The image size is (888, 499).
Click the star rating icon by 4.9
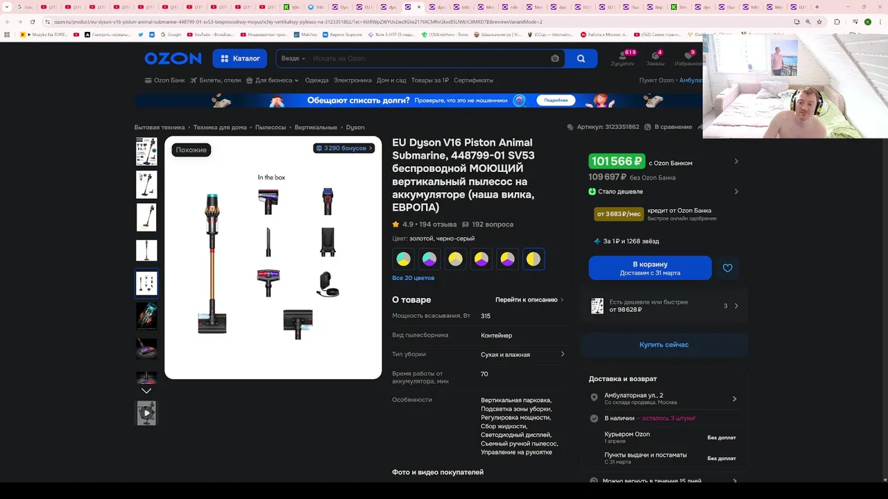pos(395,225)
